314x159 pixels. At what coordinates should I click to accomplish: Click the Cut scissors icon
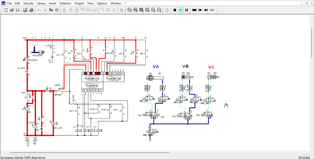(45, 10)
